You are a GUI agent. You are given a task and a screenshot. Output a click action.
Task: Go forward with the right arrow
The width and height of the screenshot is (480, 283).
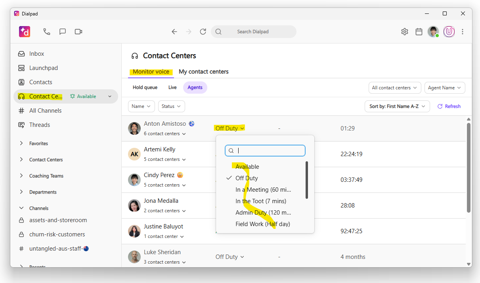[x=189, y=32]
